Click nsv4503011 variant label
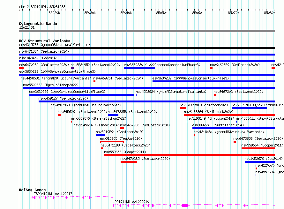Image resolution: width=284 pixels, height=209 pixels. (260, 118)
